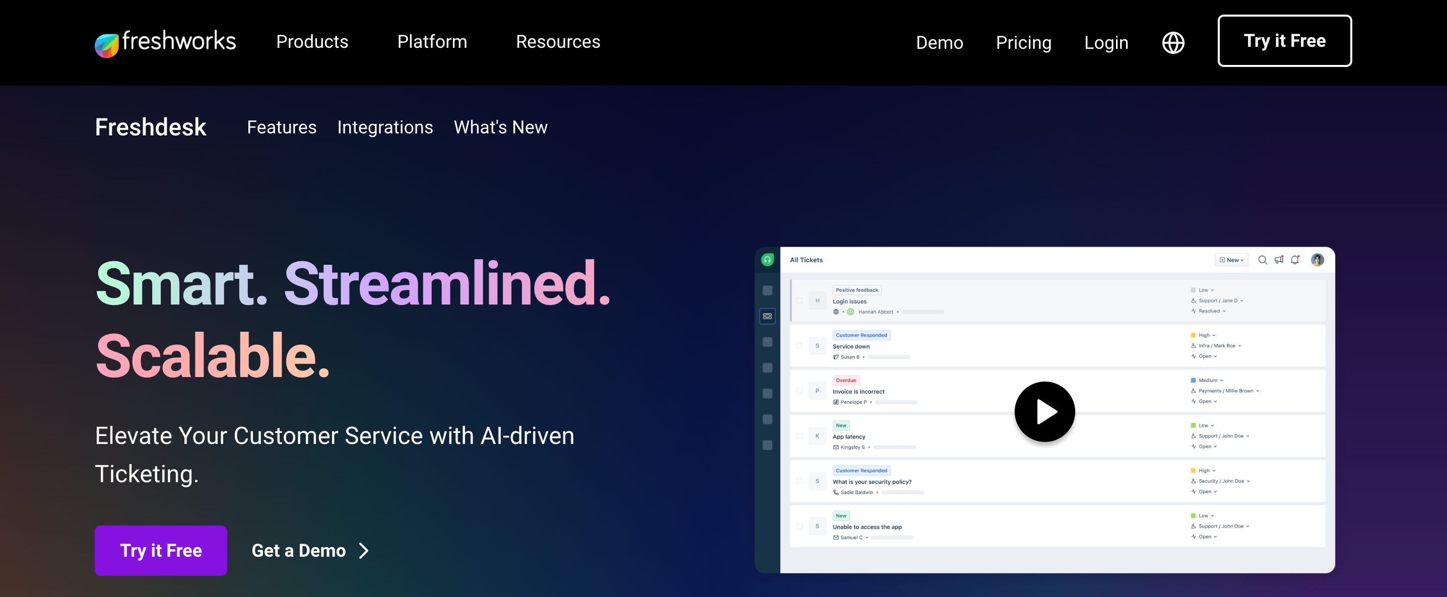Viewport: 1447px width, 597px height.
Task: Open the notifications bell icon
Action: pos(1295,260)
